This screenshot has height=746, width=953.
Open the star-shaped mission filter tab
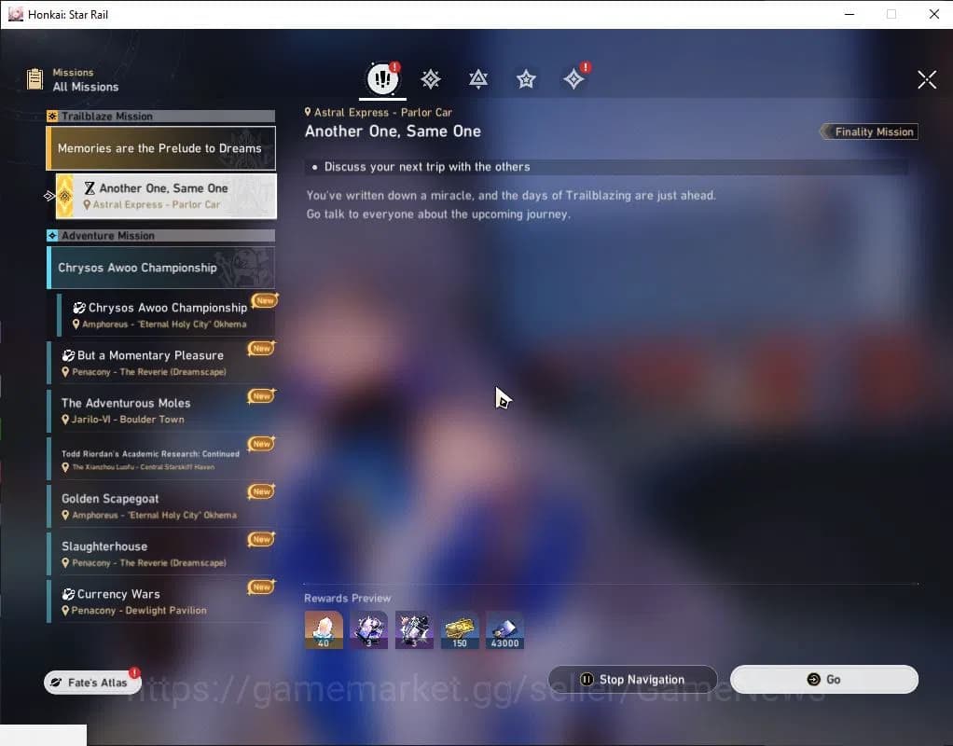526,79
